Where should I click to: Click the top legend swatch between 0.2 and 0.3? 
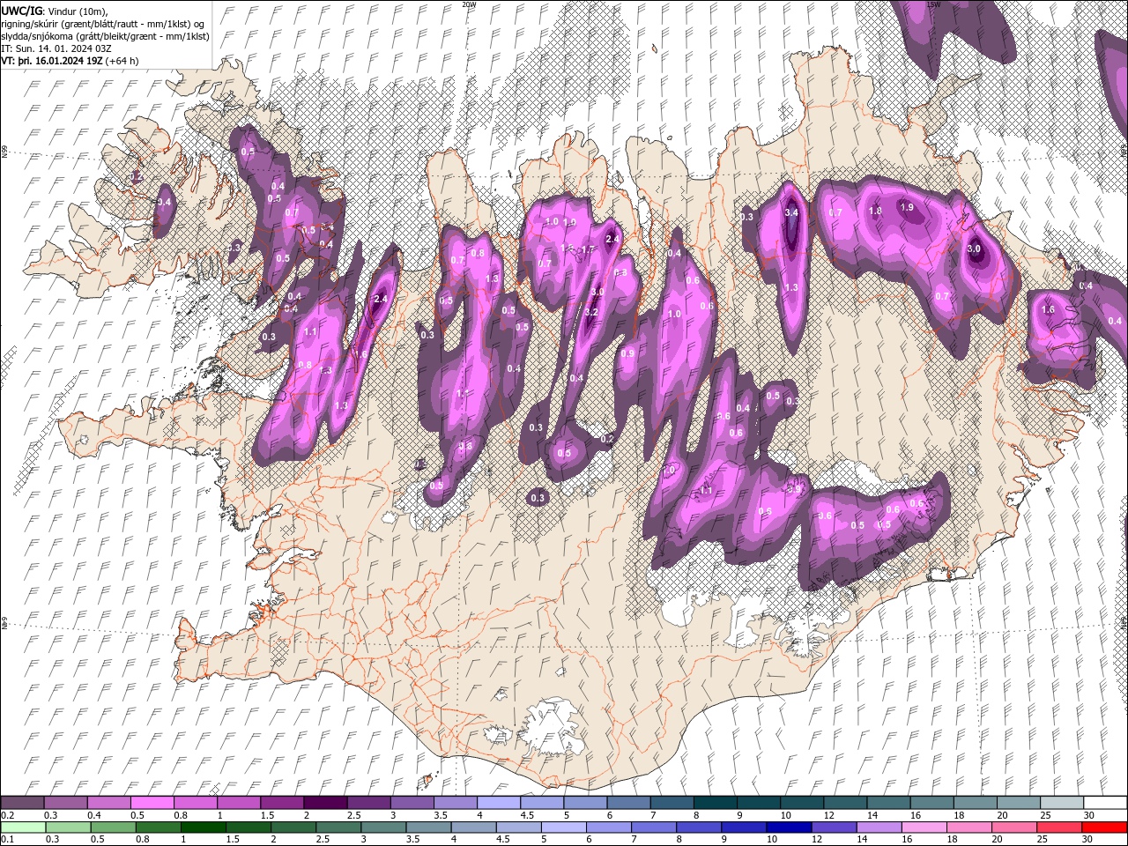point(23,803)
